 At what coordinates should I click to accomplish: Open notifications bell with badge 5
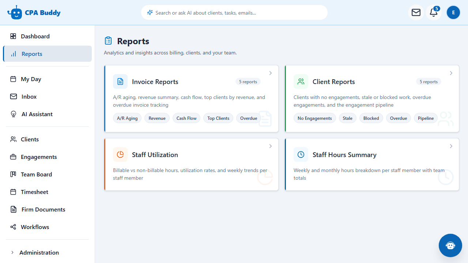coord(434,12)
